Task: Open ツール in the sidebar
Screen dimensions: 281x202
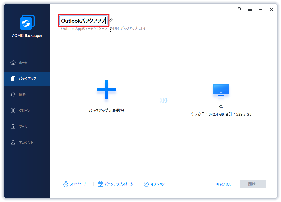Action: point(27,127)
